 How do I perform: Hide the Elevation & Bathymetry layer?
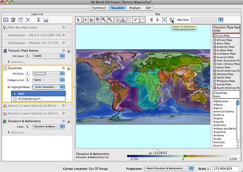click(x=68, y=122)
